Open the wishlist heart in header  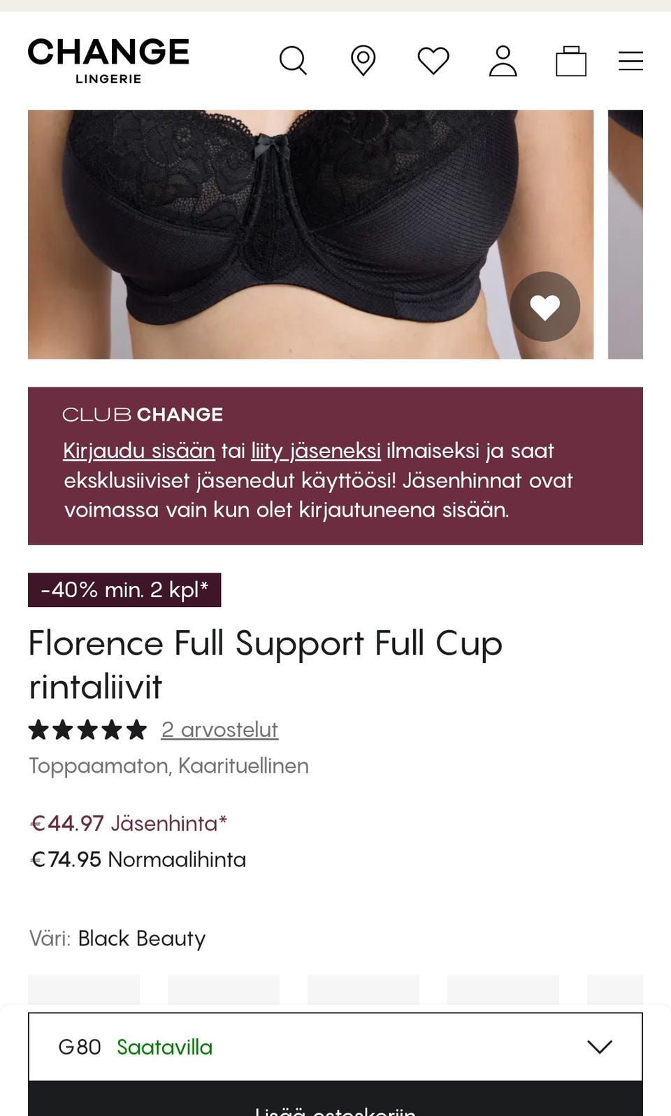(x=433, y=61)
